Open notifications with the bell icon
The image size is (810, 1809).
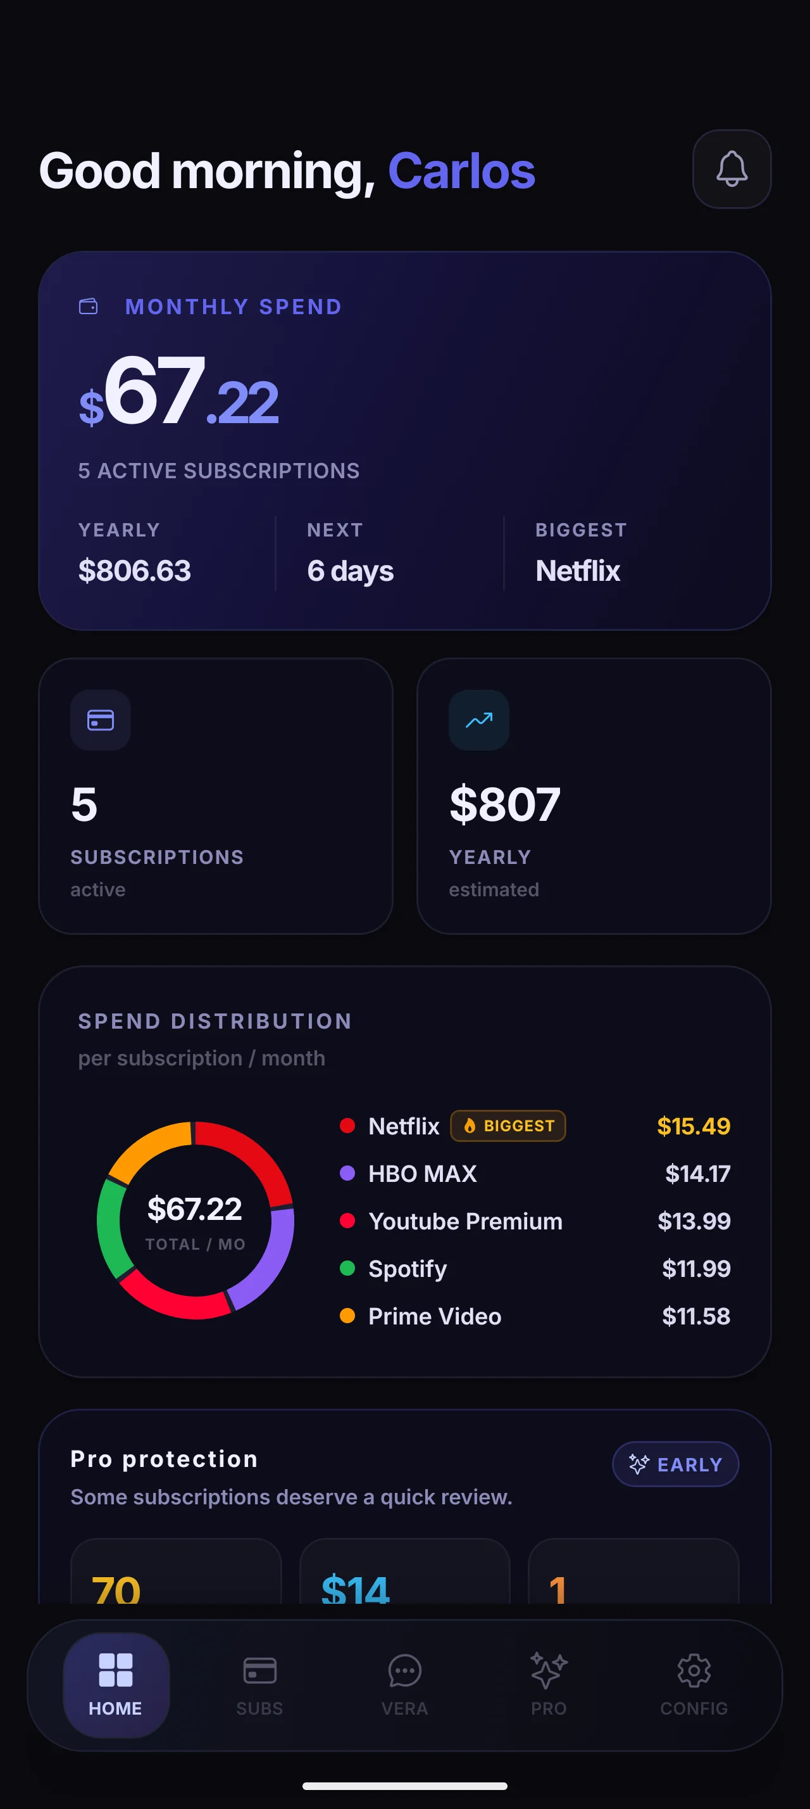(x=732, y=168)
